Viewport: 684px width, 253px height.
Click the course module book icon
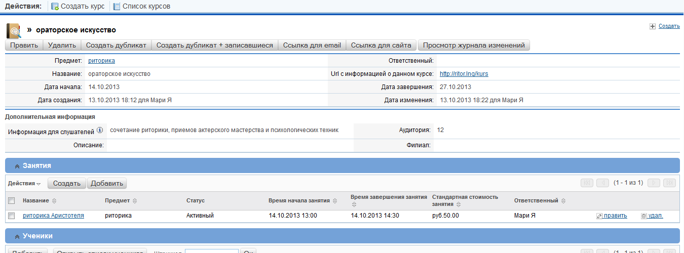point(14,30)
